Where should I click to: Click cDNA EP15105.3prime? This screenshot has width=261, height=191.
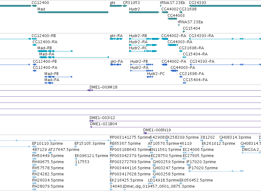click(x=90, y=144)
